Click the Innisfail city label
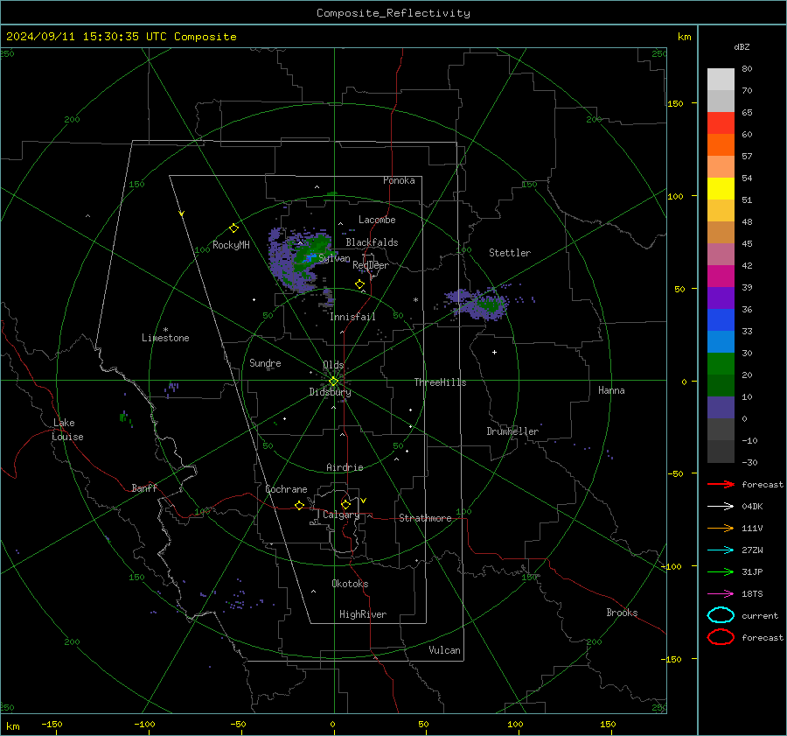 (352, 317)
